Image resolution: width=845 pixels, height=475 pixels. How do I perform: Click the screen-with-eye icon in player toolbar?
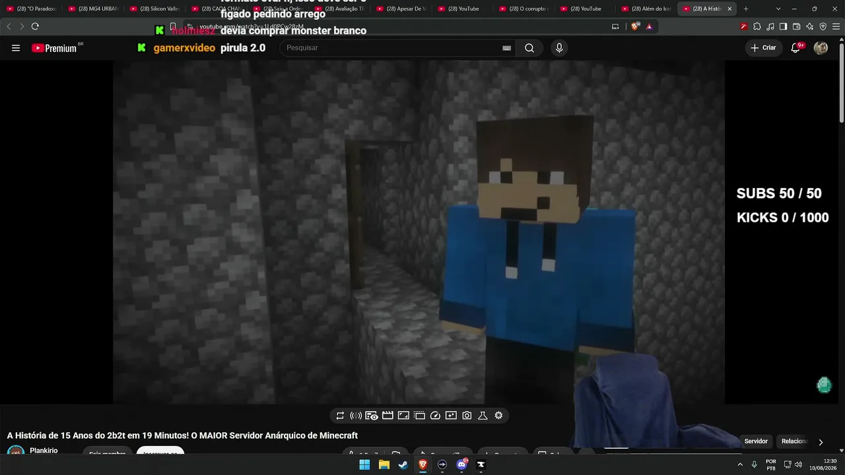(372, 416)
